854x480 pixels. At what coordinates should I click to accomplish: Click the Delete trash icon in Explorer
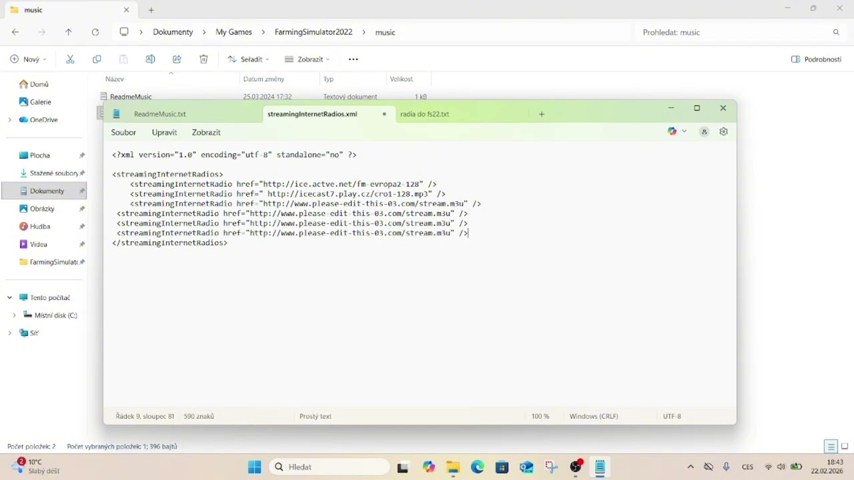[x=203, y=59]
